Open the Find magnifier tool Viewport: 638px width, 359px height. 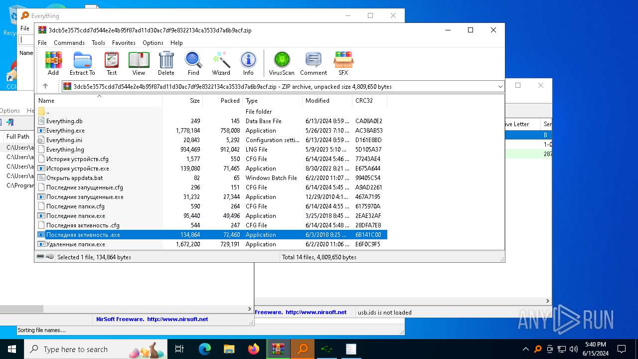click(193, 63)
